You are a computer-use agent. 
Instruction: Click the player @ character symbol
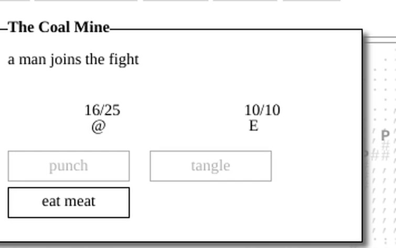[x=98, y=126]
